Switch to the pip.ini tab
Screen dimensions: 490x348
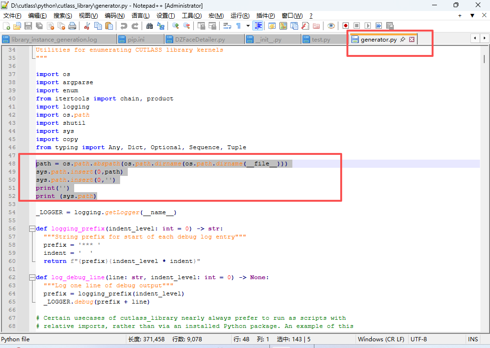[x=141, y=39]
